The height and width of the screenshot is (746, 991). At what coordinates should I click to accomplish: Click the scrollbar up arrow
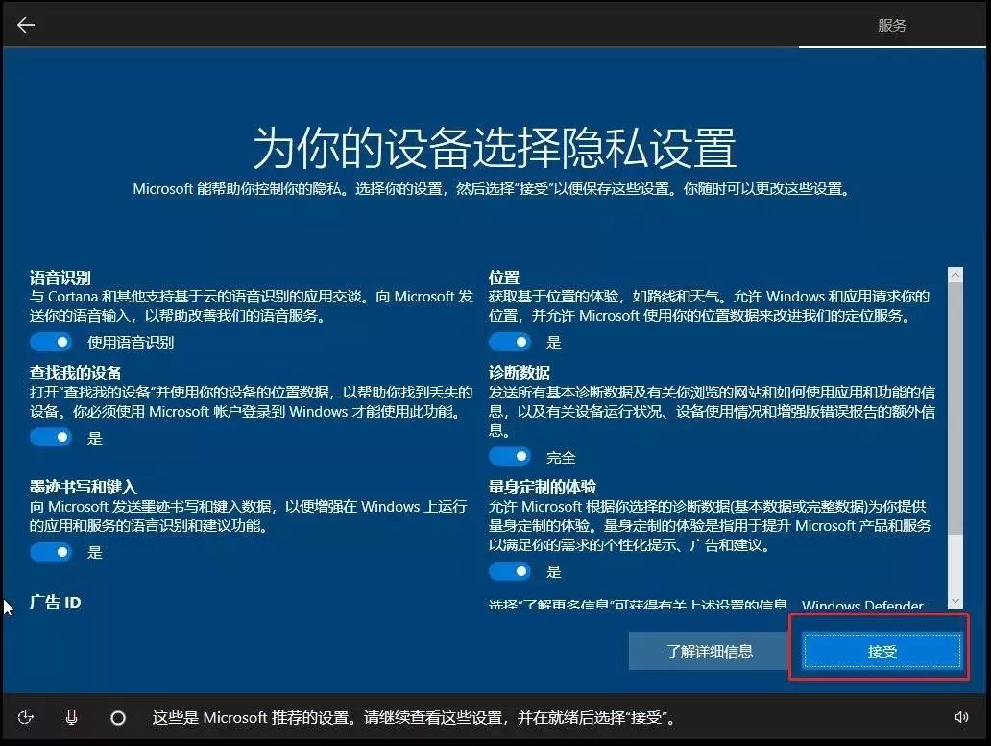pyautogui.click(x=955, y=275)
